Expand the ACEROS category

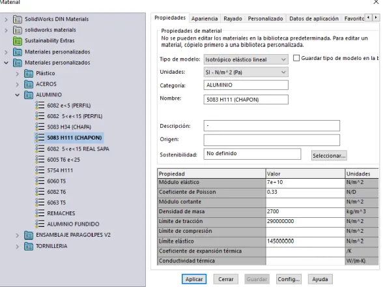click(18, 84)
